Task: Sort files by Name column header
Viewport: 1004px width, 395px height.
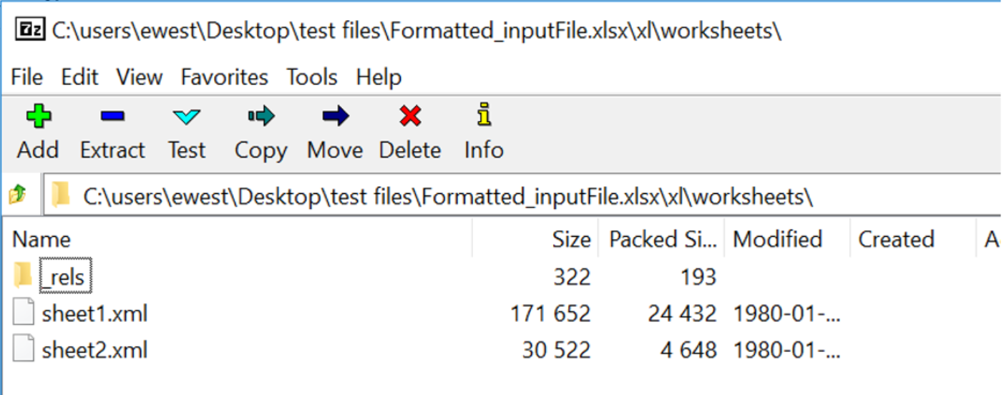Action: pyautogui.click(x=42, y=239)
